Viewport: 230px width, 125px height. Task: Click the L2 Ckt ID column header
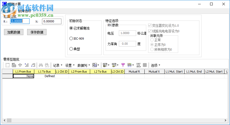click(118, 72)
